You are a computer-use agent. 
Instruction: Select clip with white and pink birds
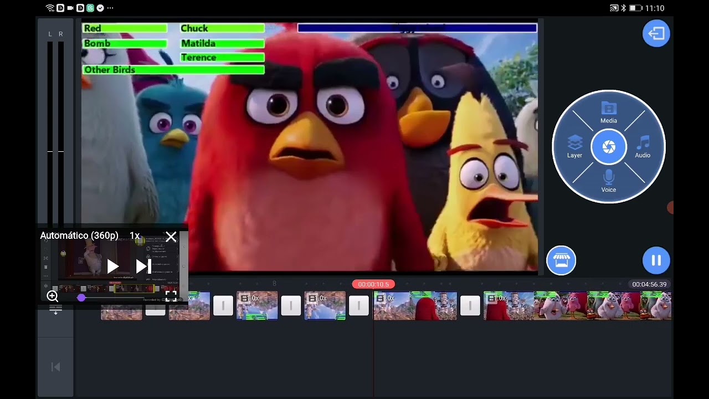tap(577, 306)
